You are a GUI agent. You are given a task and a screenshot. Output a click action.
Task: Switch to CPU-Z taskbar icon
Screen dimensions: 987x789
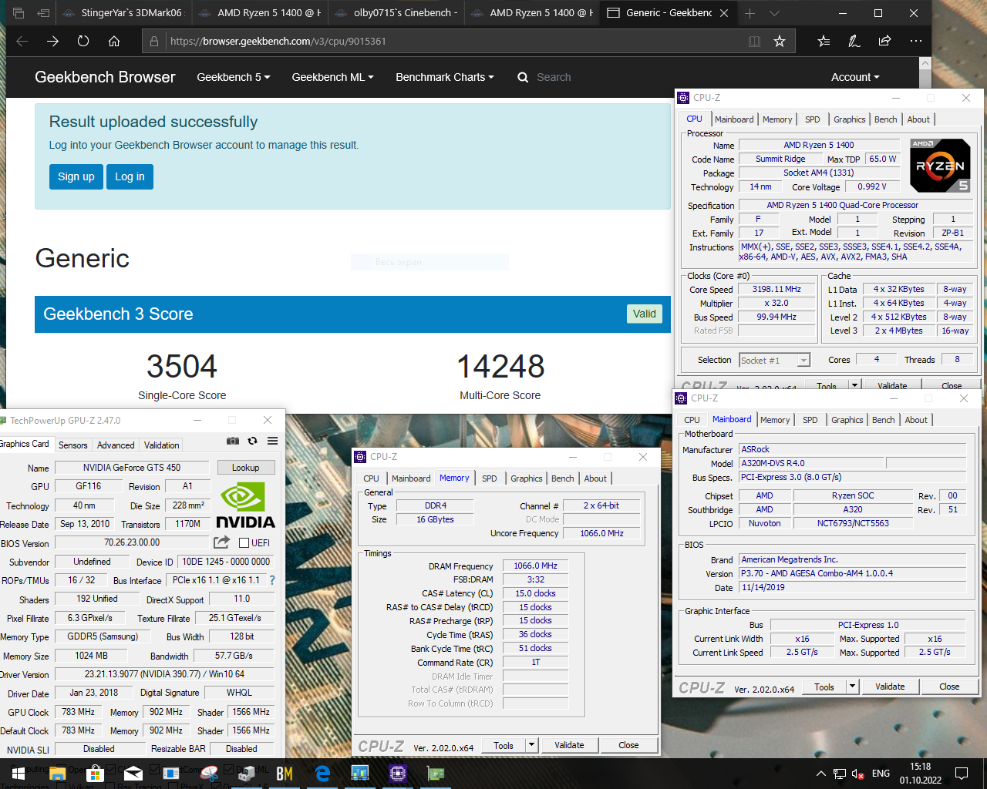(x=398, y=774)
